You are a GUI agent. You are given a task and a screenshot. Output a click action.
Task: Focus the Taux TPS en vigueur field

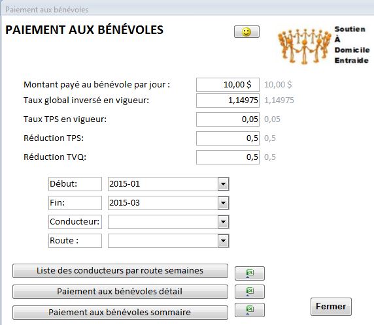[228, 119]
